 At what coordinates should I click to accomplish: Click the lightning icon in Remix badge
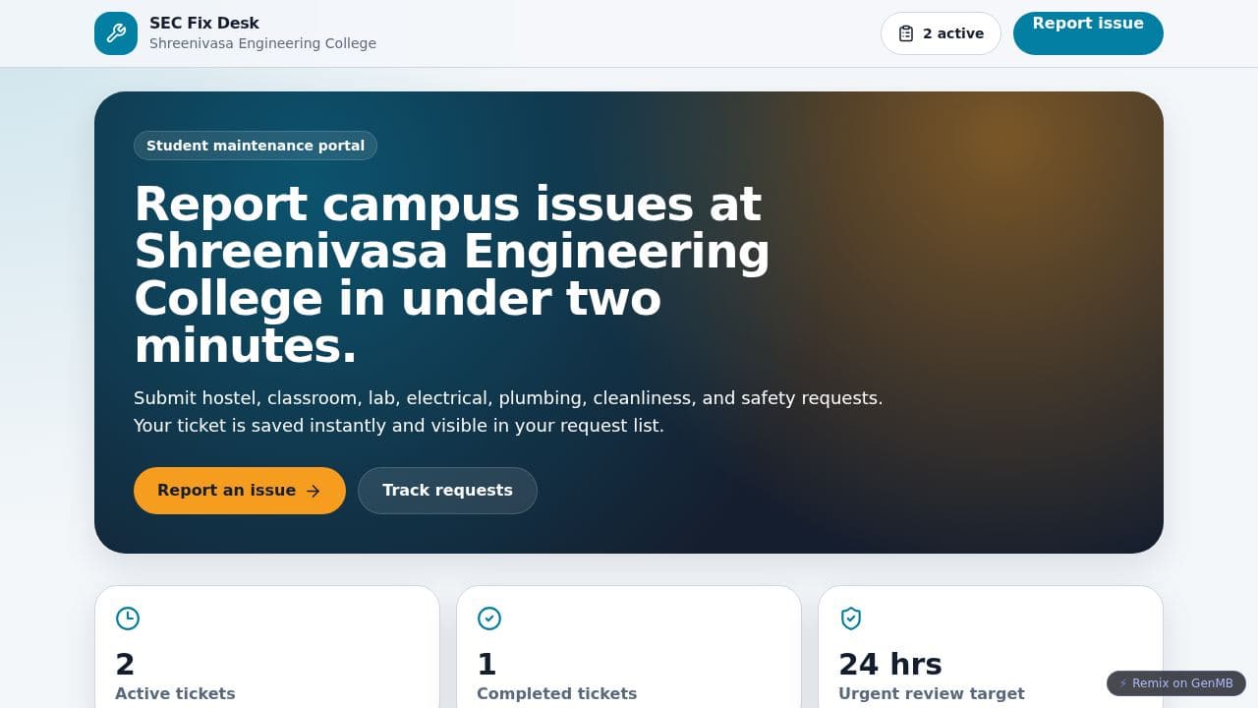pyautogui.click(x=1123, y=683)
